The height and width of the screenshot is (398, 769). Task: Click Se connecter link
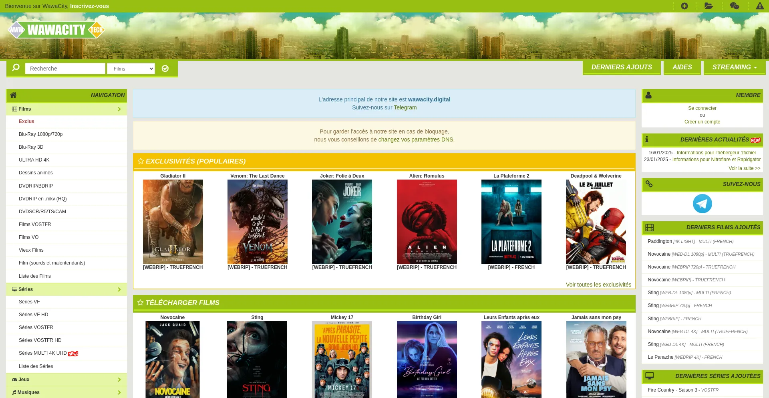pyautogui.click(x=702, y=108)
